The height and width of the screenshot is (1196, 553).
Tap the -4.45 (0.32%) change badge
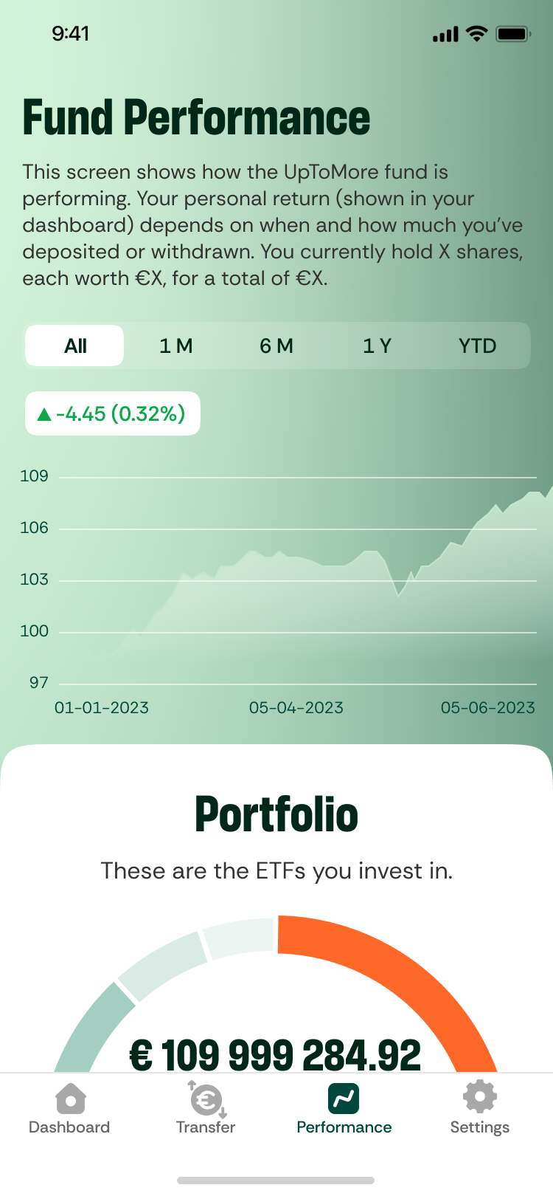113,413
